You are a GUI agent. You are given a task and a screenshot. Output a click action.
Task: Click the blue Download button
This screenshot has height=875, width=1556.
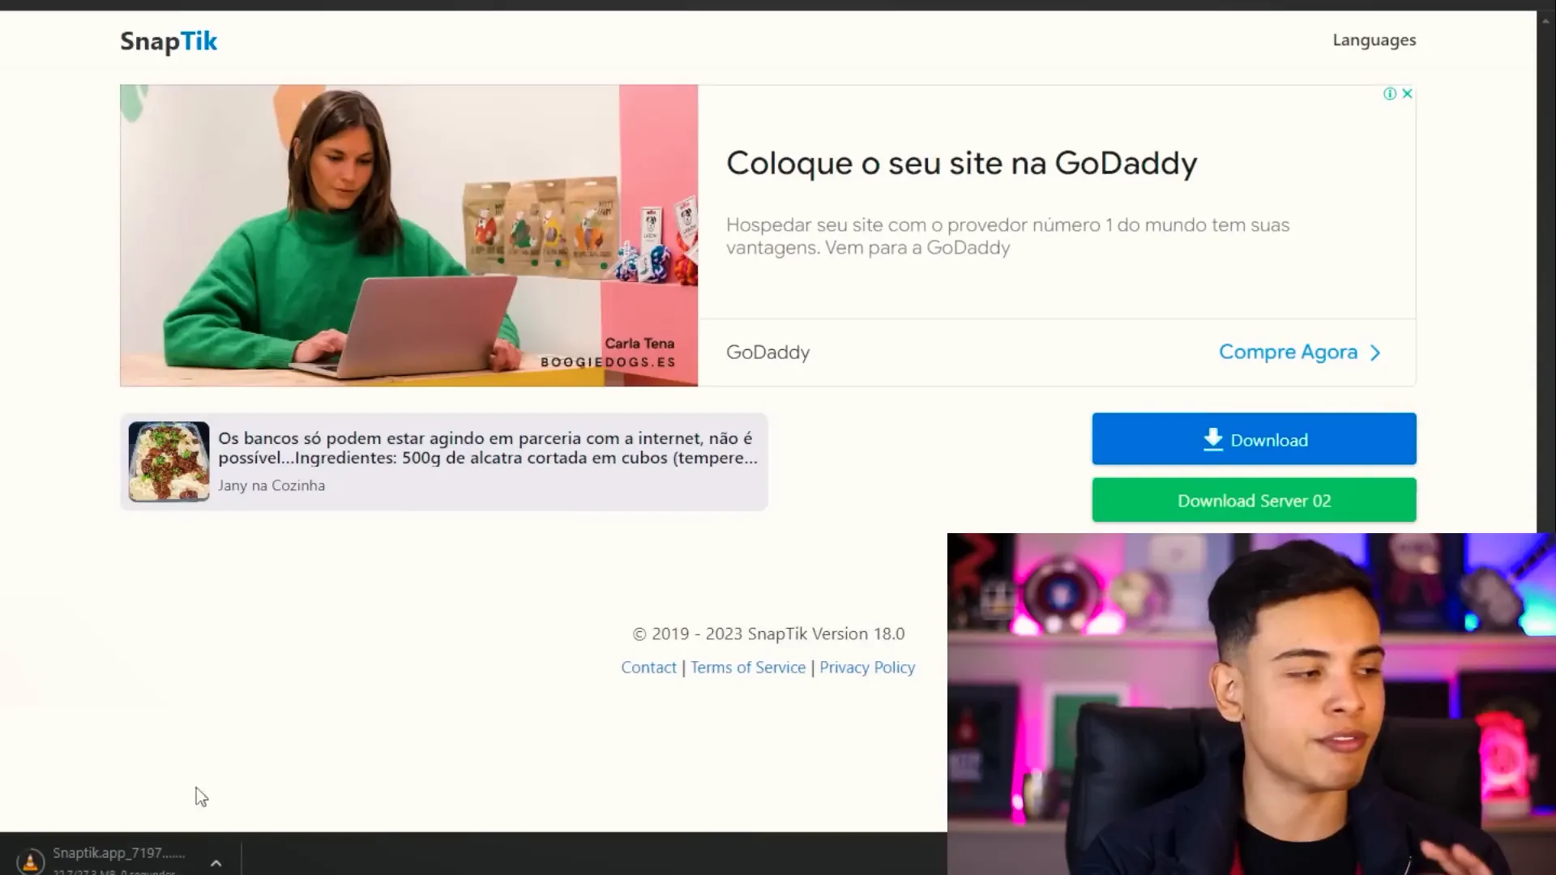(1254, 439)
